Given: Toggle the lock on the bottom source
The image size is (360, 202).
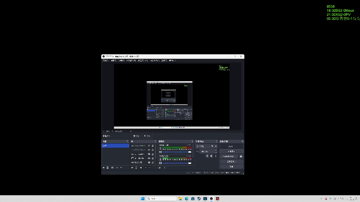Looking at the screenshot, I should tap(153, 162).
